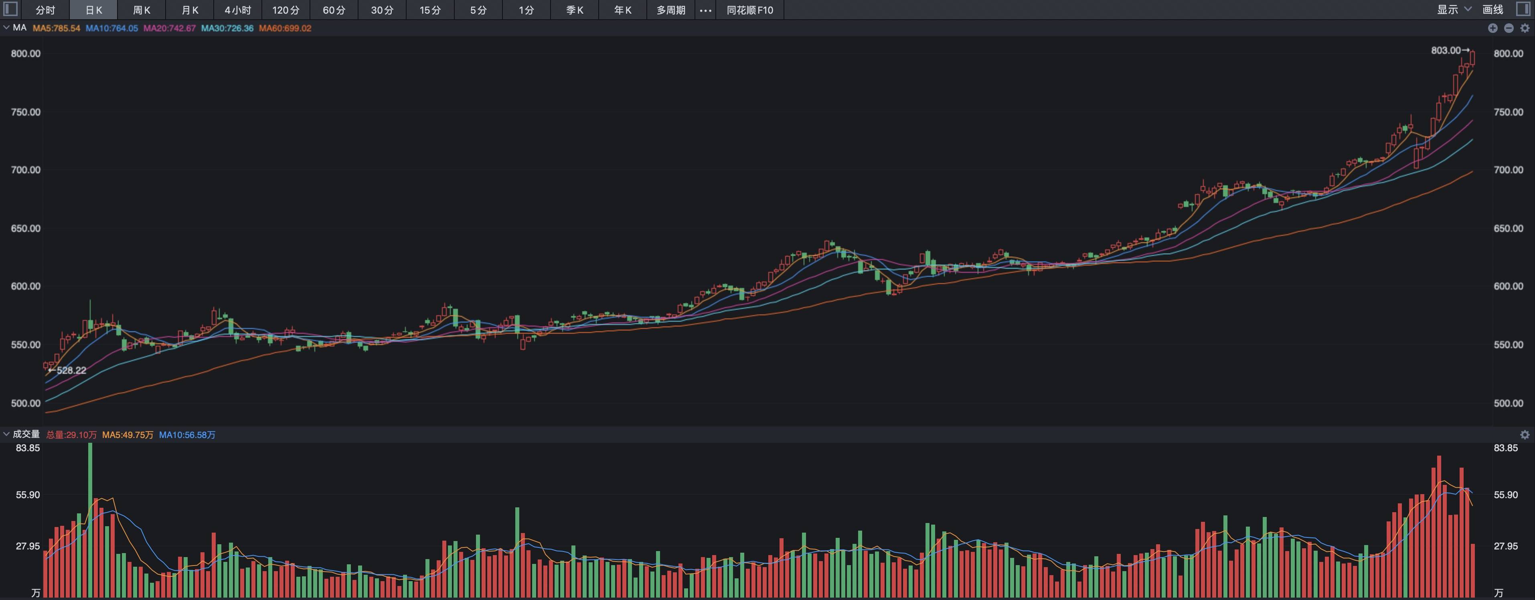Click 800.00 on left price axis
Image resolution: width=1535 pixels, height=600 pixels.
[26, 54]
